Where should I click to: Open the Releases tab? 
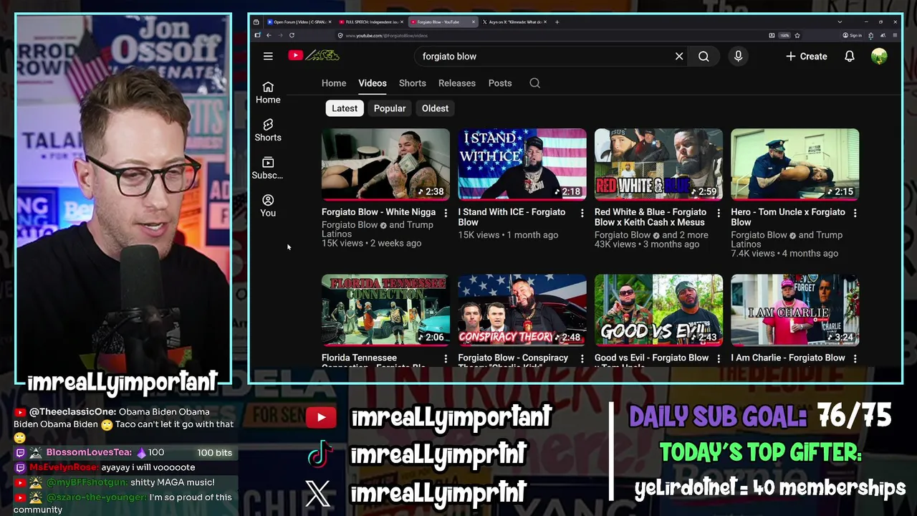point(457,83)
